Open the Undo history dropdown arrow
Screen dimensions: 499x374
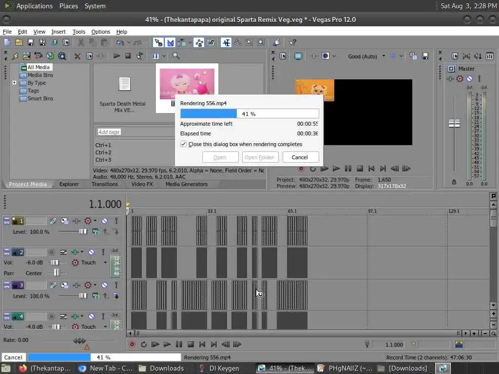coord(129,42)
